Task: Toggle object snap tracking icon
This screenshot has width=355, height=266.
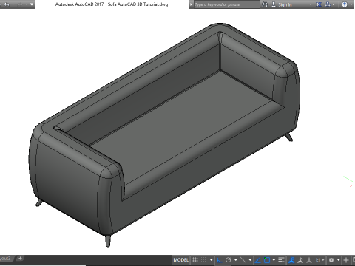Action: (x=257, y=260)
